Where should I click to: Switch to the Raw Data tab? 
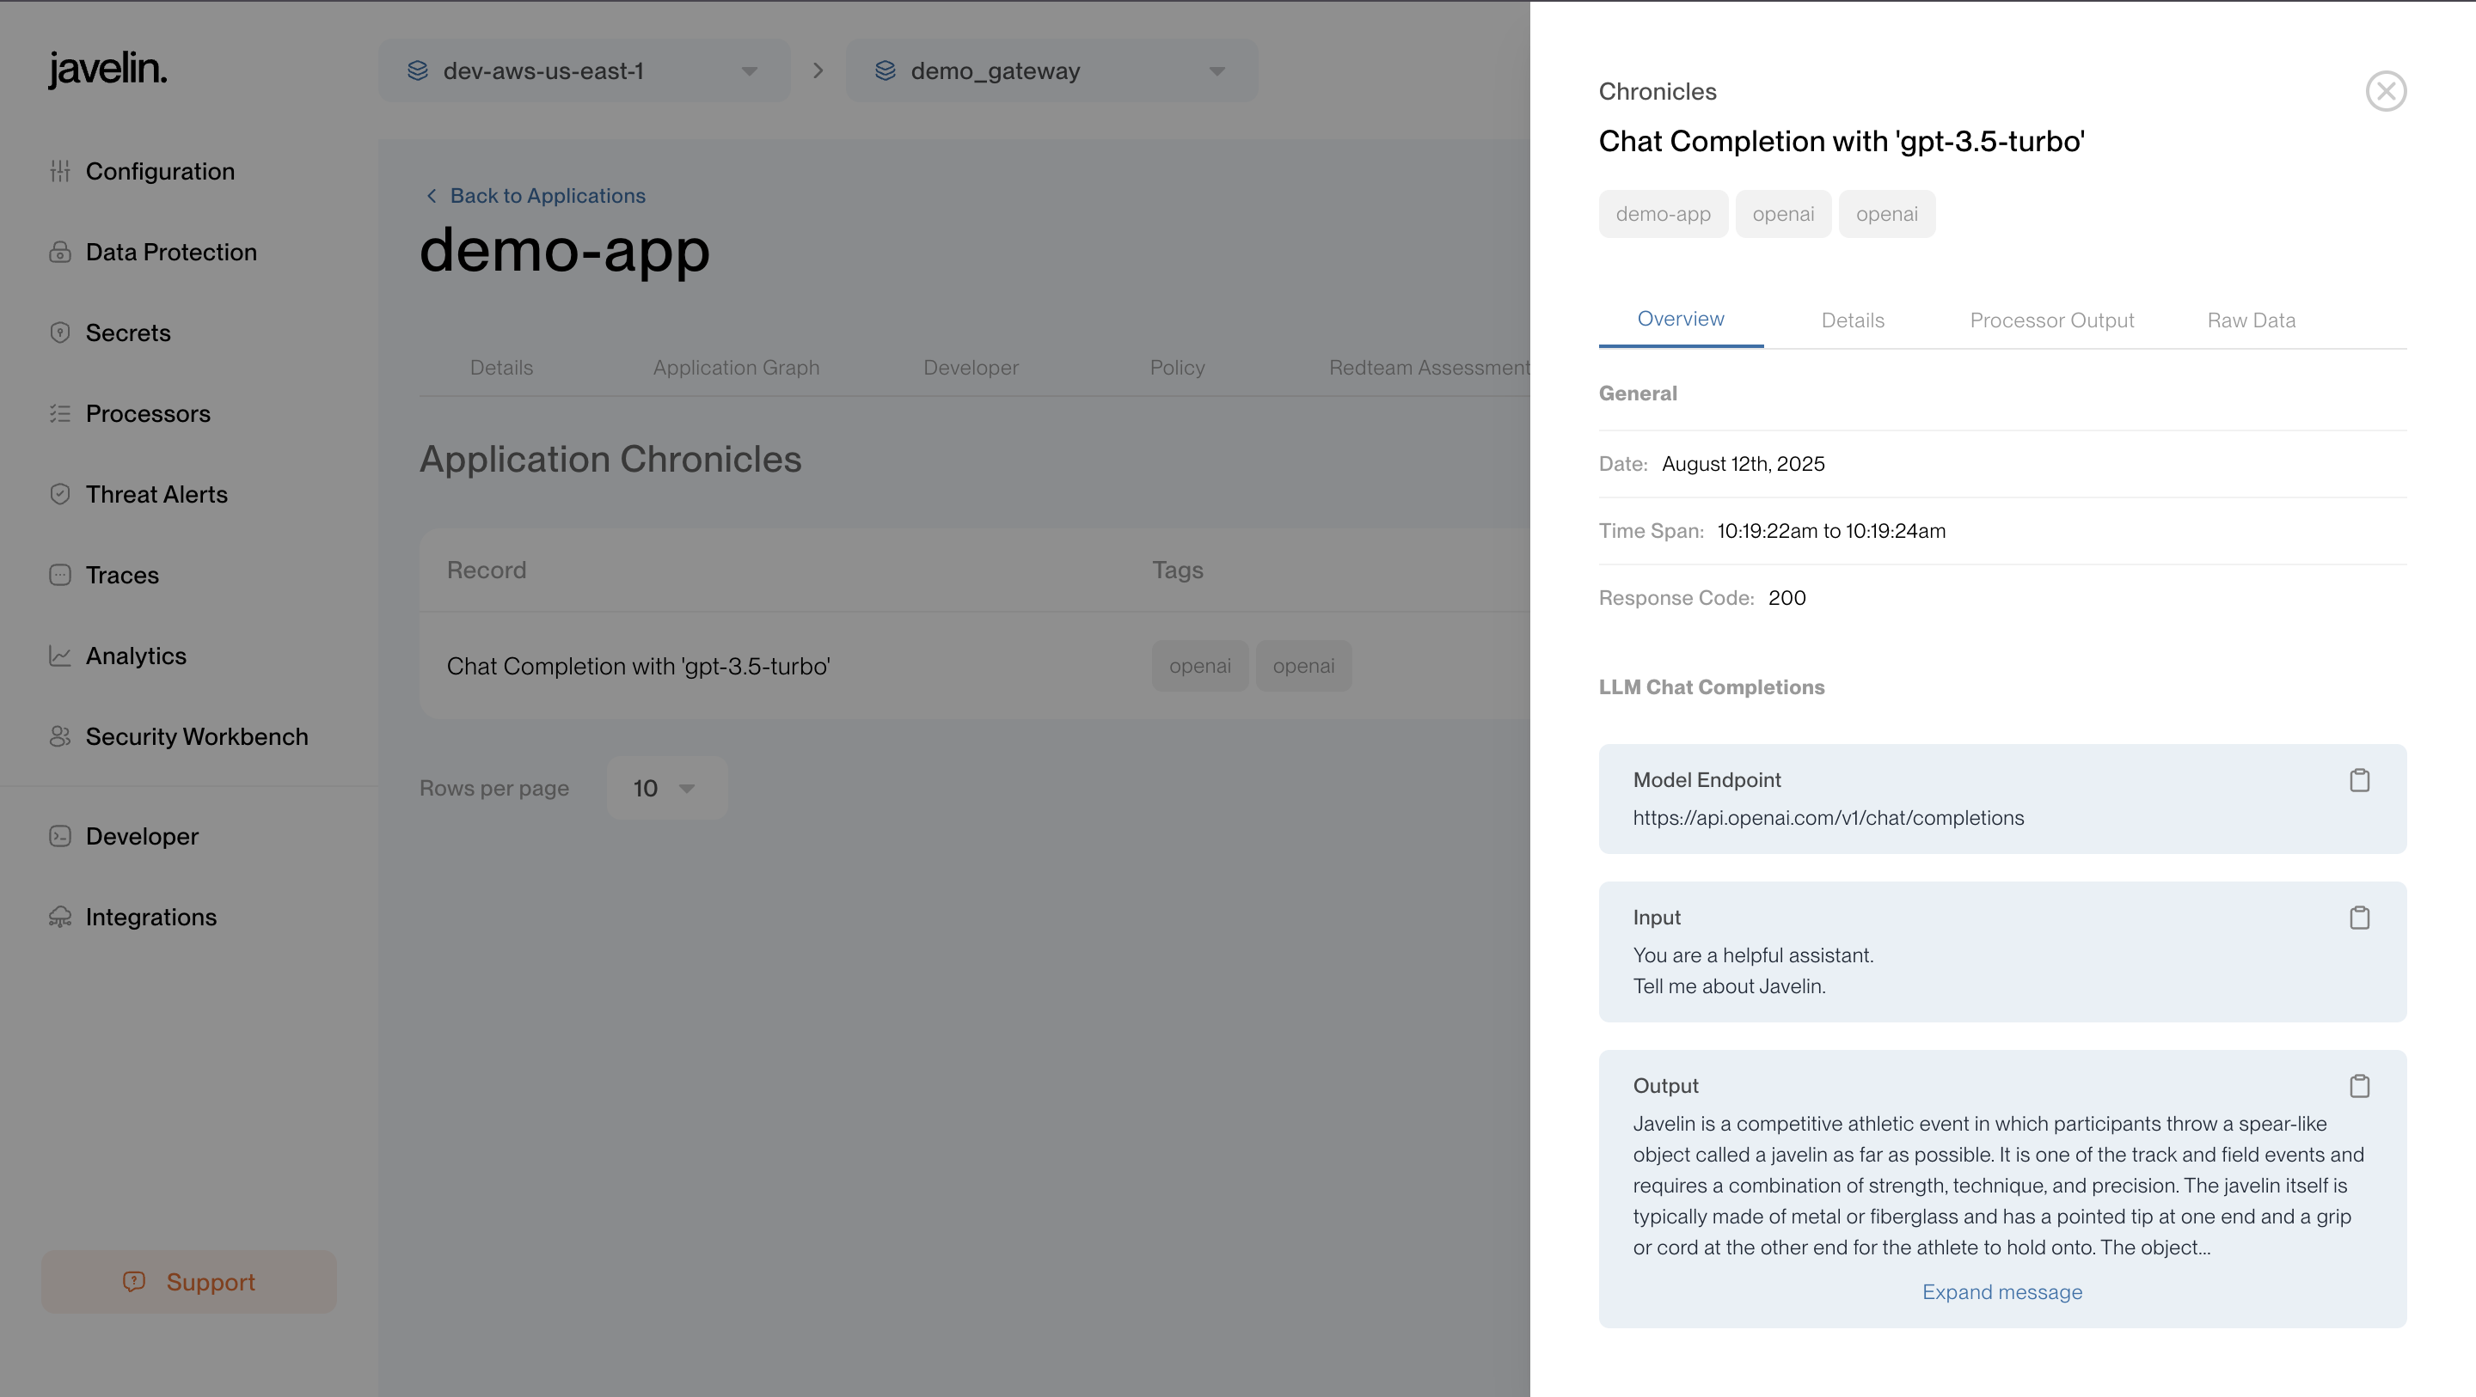(x=2251, y=320)
